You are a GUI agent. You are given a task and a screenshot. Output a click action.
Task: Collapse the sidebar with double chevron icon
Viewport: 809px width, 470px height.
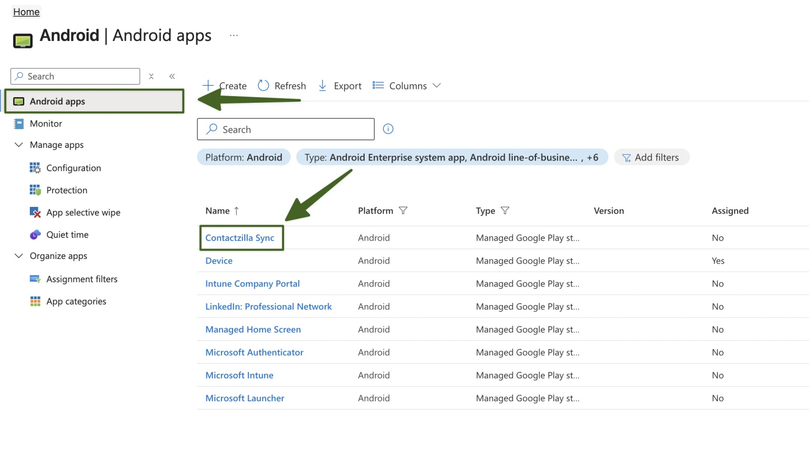(x=172, y=76)
